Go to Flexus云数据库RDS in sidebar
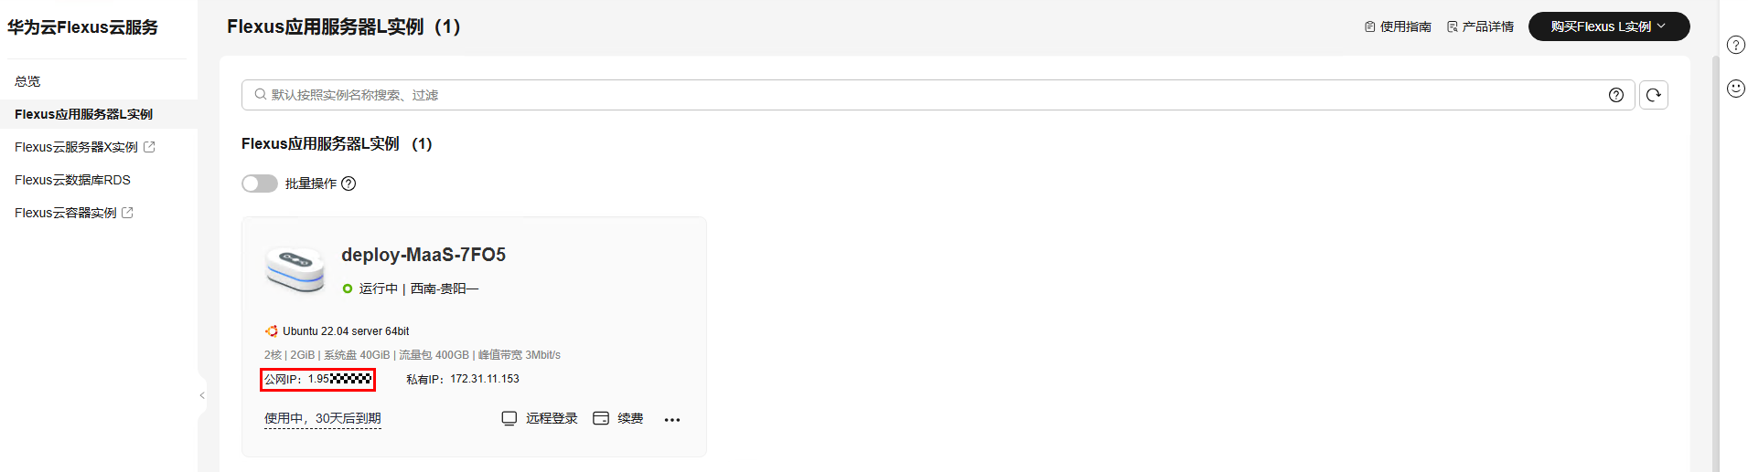 point(72,180)
